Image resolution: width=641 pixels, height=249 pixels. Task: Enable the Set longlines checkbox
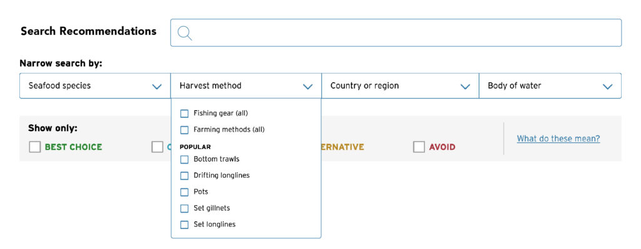pyautogui.click(x=185, y=225)
